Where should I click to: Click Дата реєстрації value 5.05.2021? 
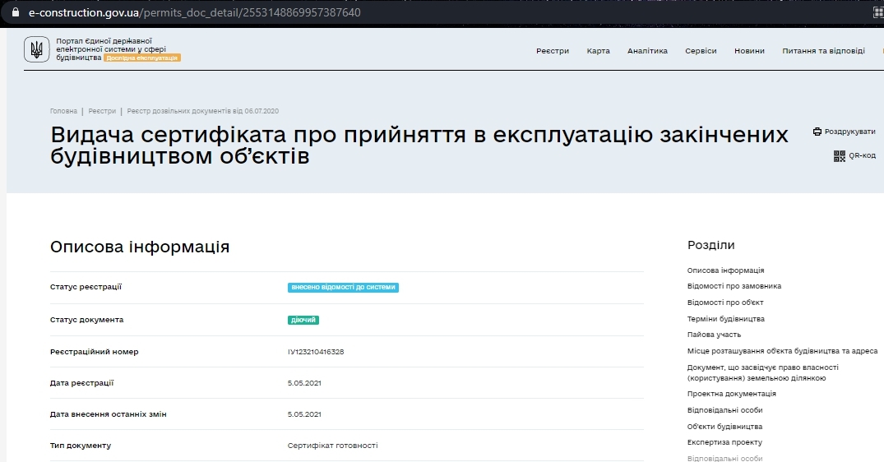point(304,383)
